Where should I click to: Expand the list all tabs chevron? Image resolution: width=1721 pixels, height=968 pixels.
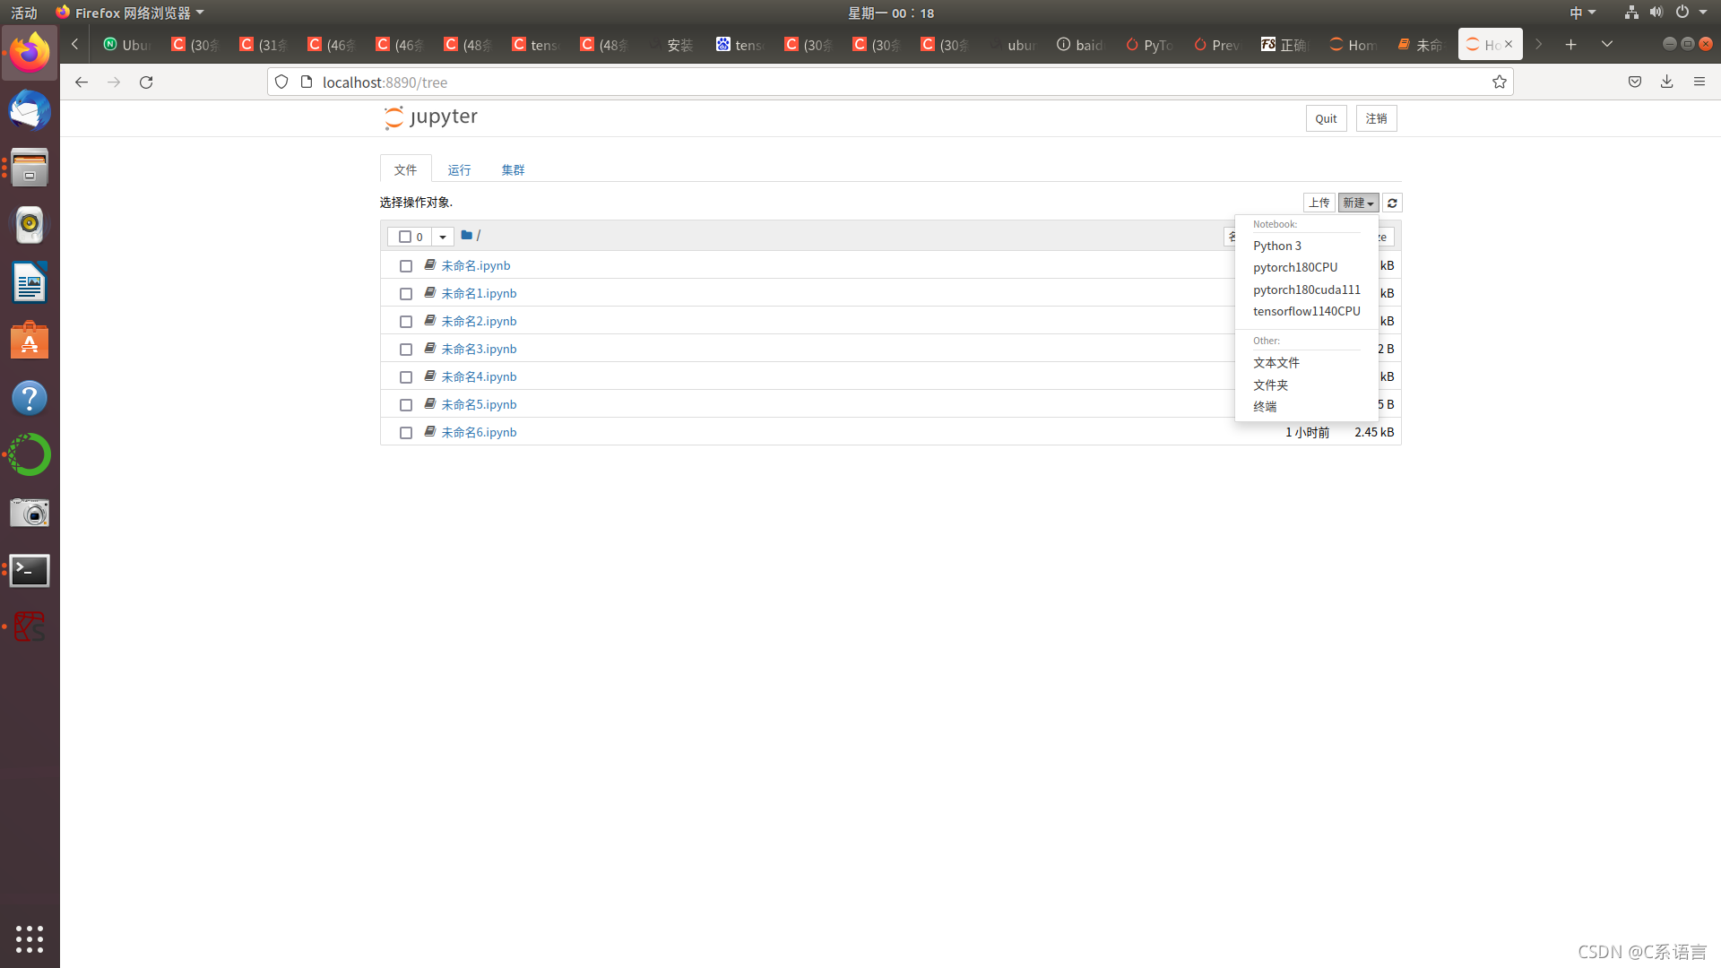1607,45
